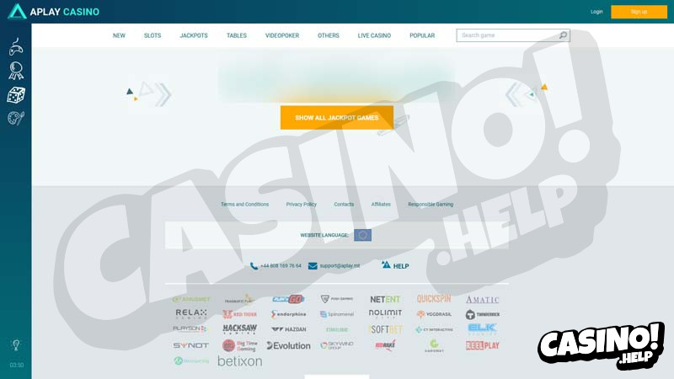Screen dimensions: 674x379
Task: Open the dice sidebar icon
Action: [x=16, y=95]
